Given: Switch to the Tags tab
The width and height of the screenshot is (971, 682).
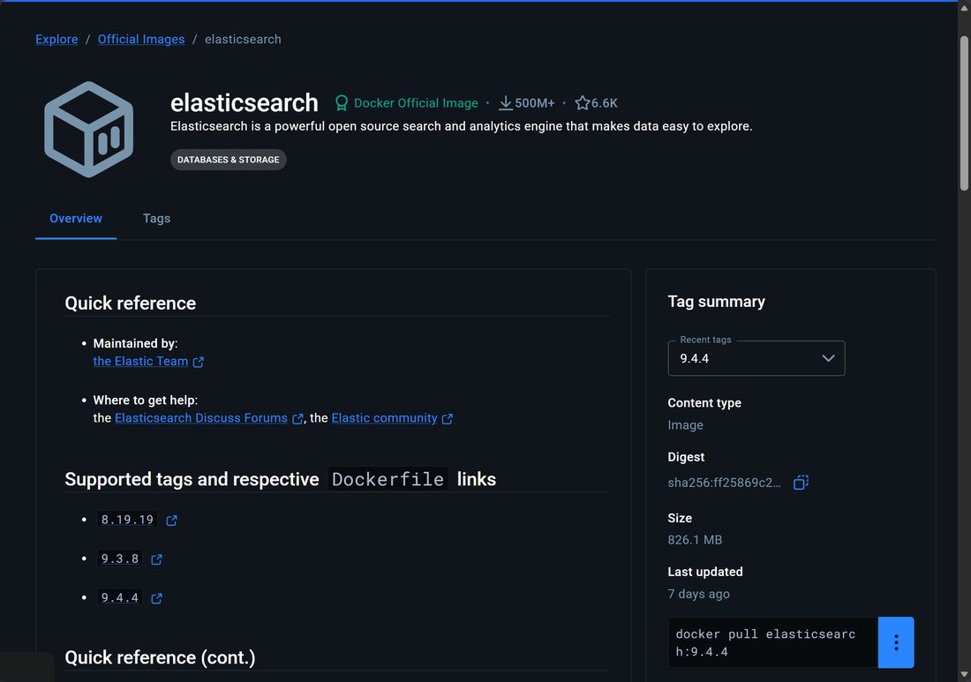Looking at the screenshot, I should click(x=156, y=219).
